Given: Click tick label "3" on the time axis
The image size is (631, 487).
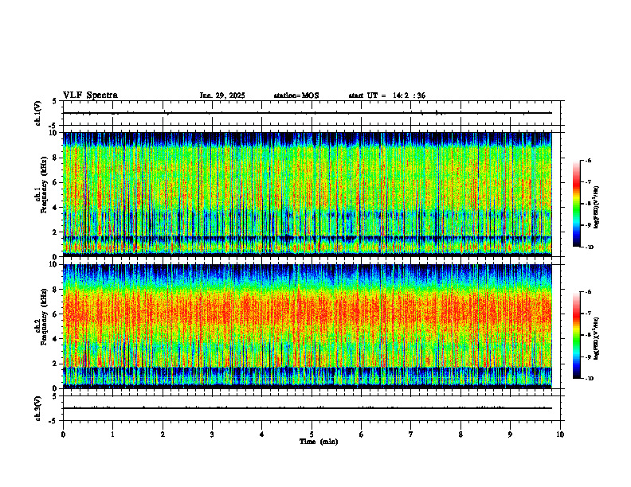Looking at the screenshot, I should tap(212, 434).
